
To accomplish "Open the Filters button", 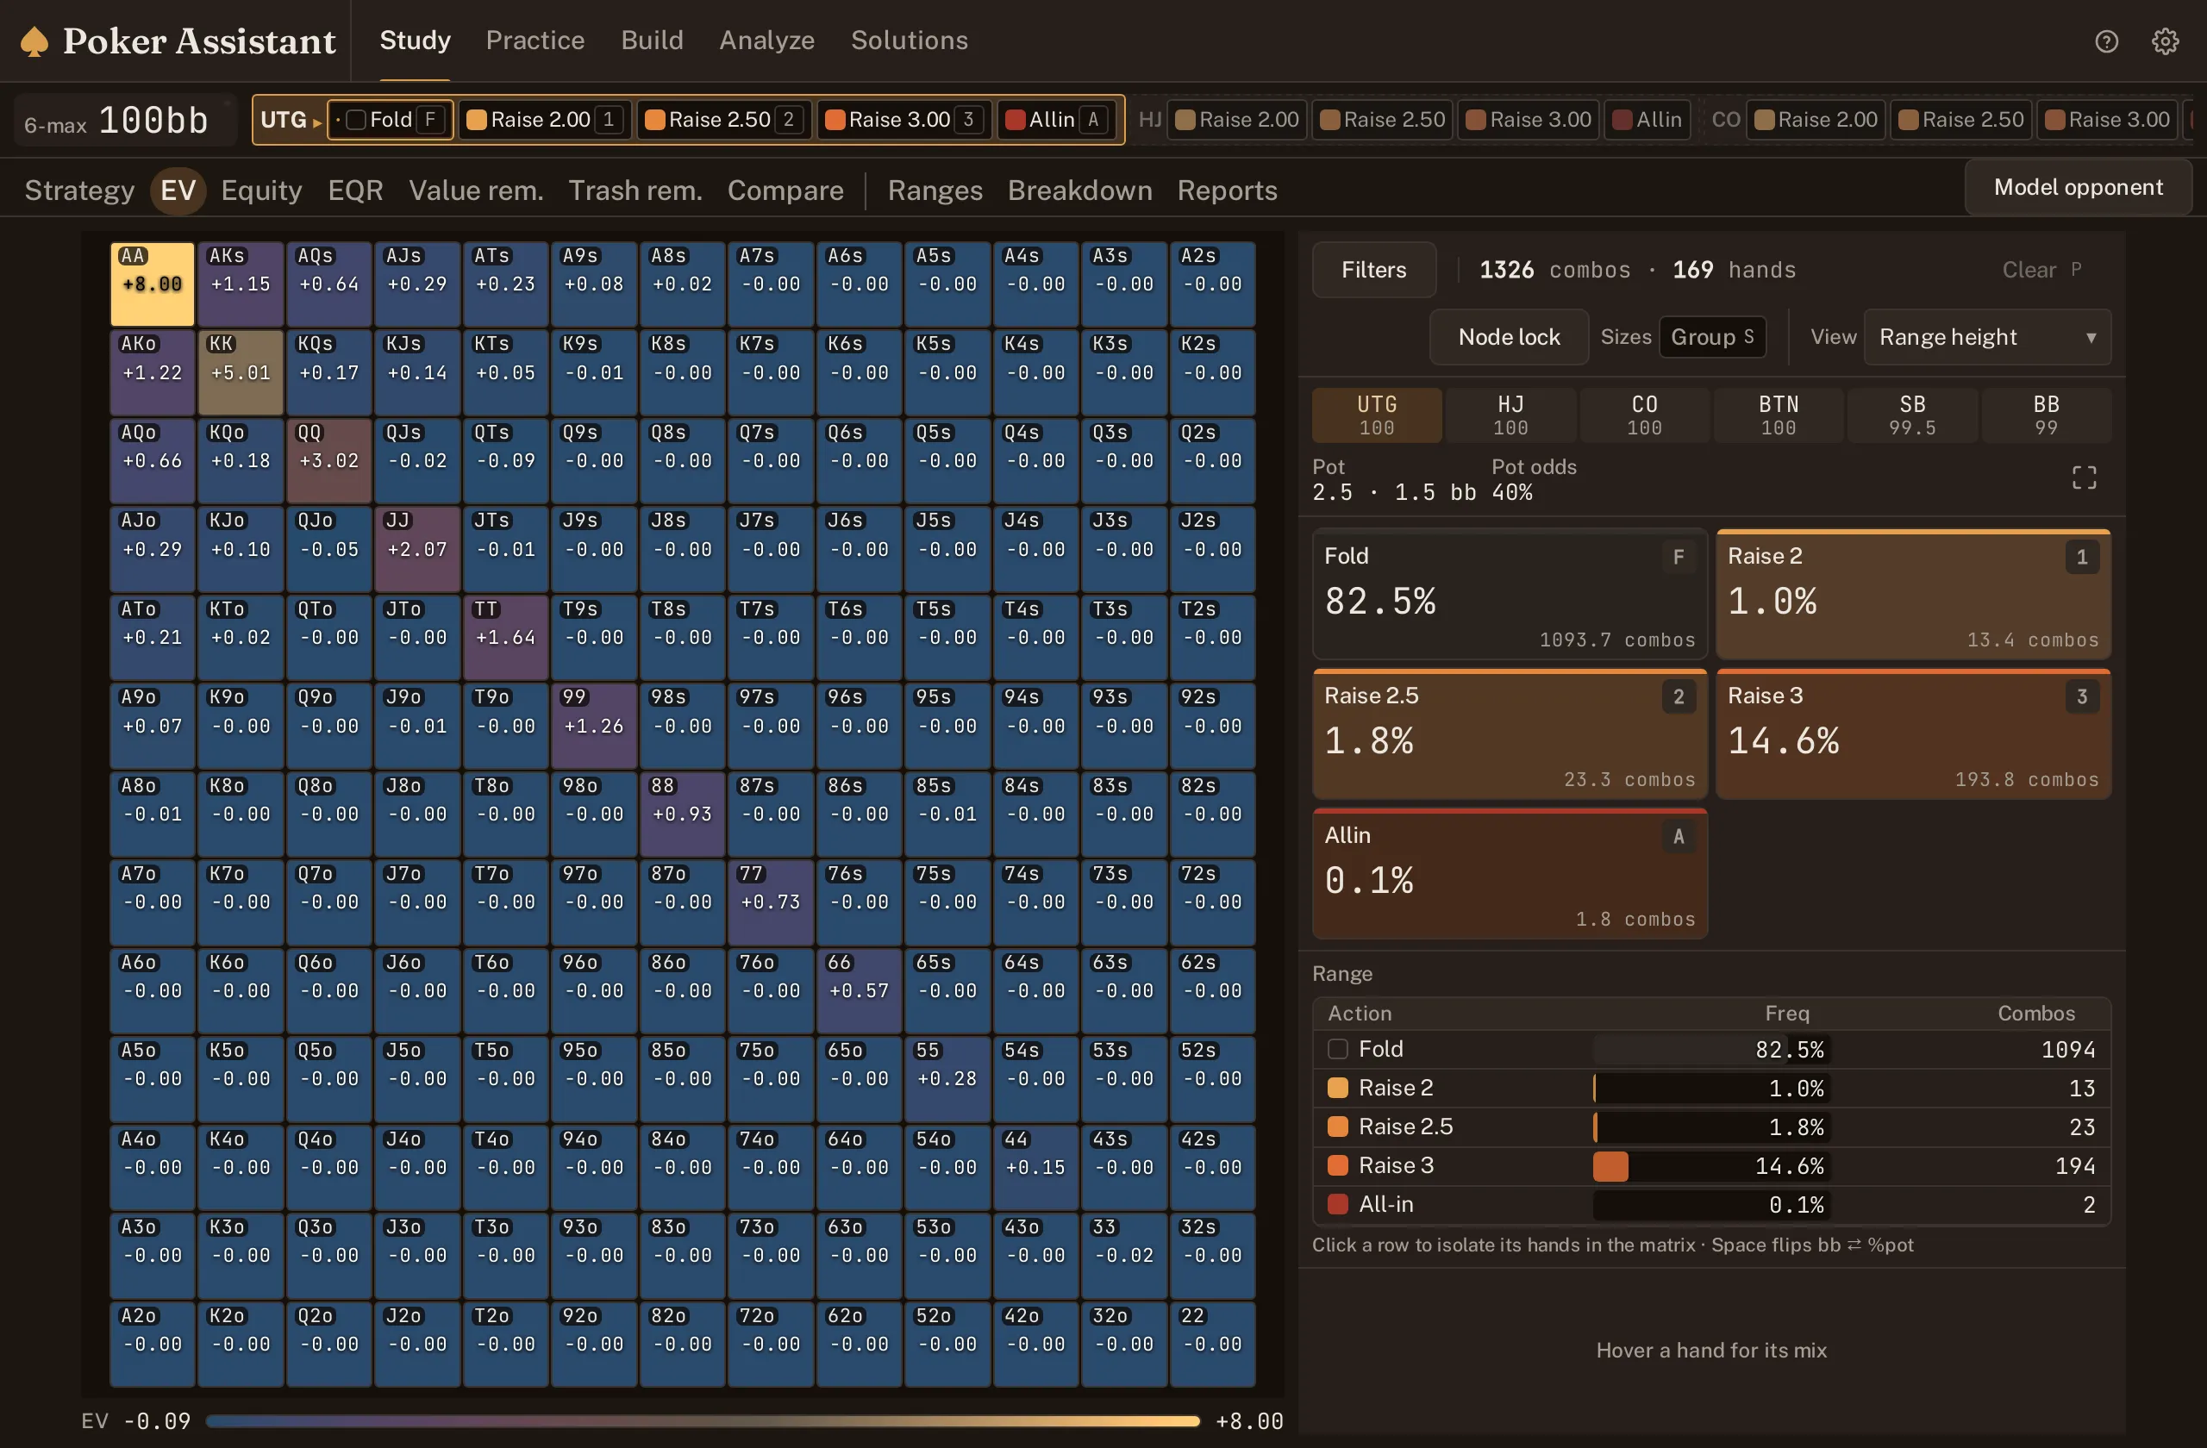I will click(x=1373, y=270).
